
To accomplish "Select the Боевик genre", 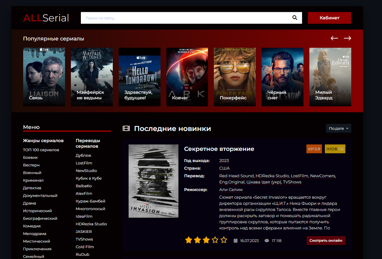I will coord(30,157).
